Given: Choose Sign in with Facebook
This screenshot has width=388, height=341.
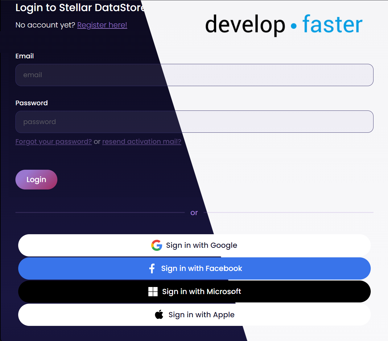Looking at the screenshot, I should 194,268.
